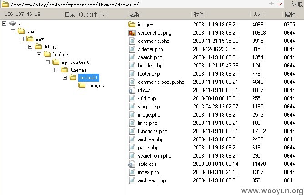Click the functions.php file name
Screen dimensions: 304x195
pyautogui.click(x=152, y=131)
